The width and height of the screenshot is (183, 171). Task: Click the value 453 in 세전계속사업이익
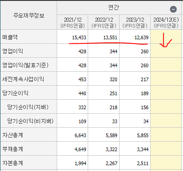(82, 79)
